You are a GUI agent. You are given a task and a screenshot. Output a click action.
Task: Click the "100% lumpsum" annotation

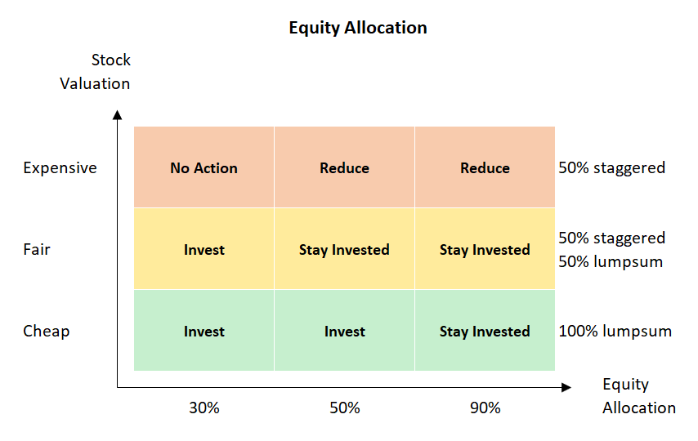tap(615, 332)
